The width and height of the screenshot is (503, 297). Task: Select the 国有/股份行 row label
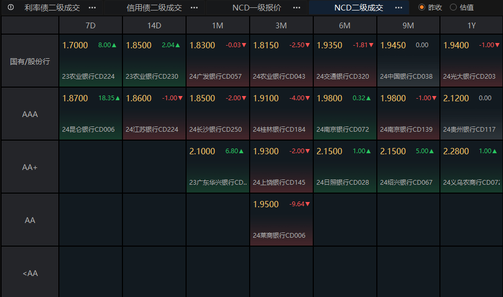pos(30,61)
